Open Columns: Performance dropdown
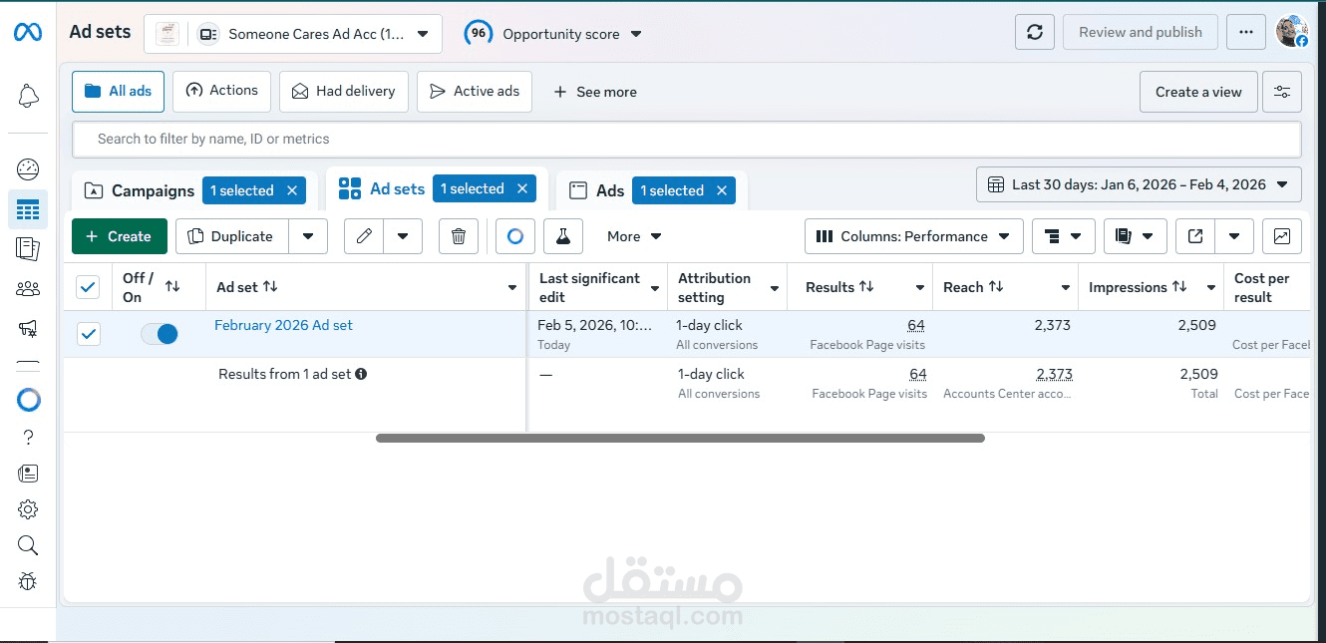The height and width of the screenshot is (643, 1326). [x=914, y=236]
